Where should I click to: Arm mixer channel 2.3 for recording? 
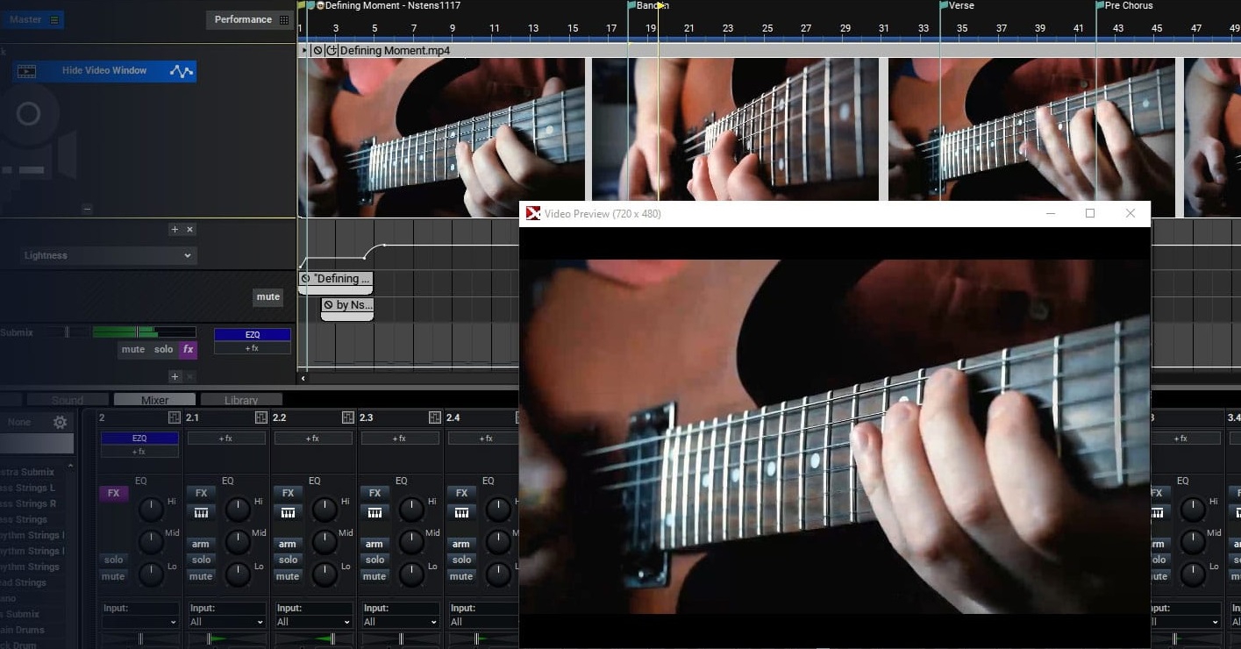coord(374,544)
